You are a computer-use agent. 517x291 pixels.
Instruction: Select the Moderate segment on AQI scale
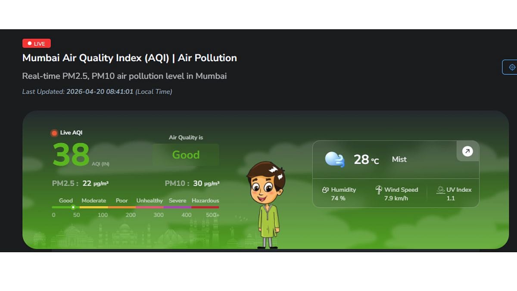93,207
